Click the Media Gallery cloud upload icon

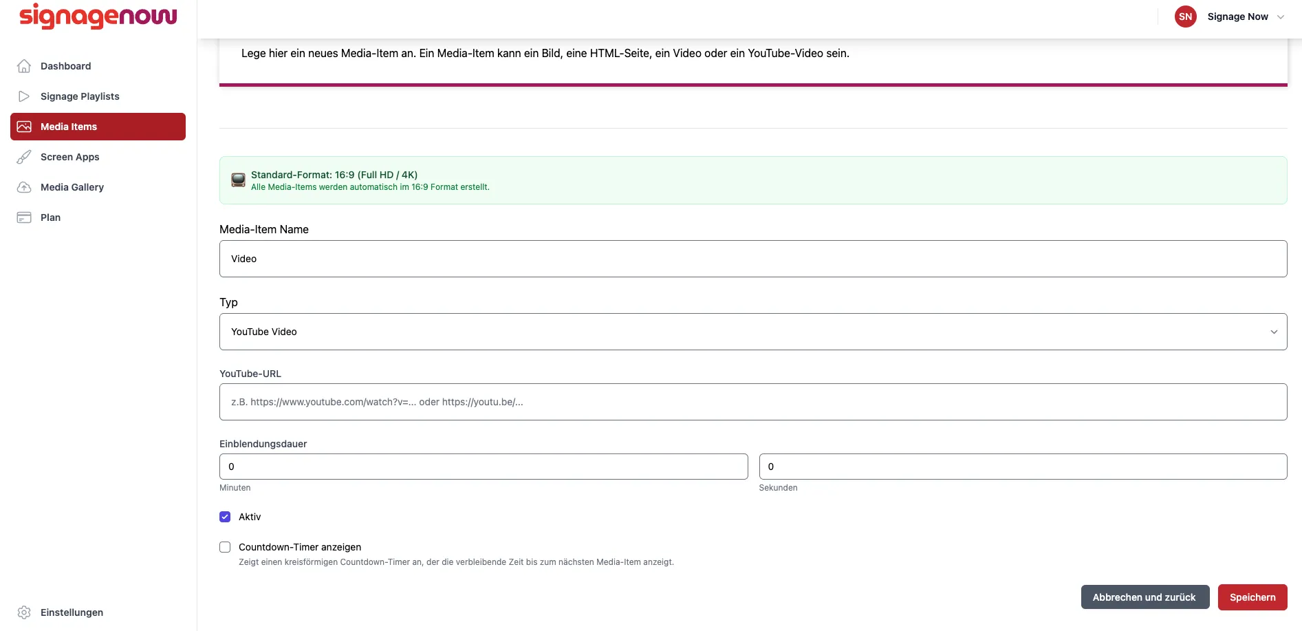[x=24, y=187]
